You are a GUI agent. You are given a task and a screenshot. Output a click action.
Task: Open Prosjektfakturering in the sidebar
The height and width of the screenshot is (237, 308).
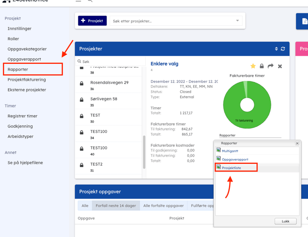pyautogui.click(x=27, y=80)
